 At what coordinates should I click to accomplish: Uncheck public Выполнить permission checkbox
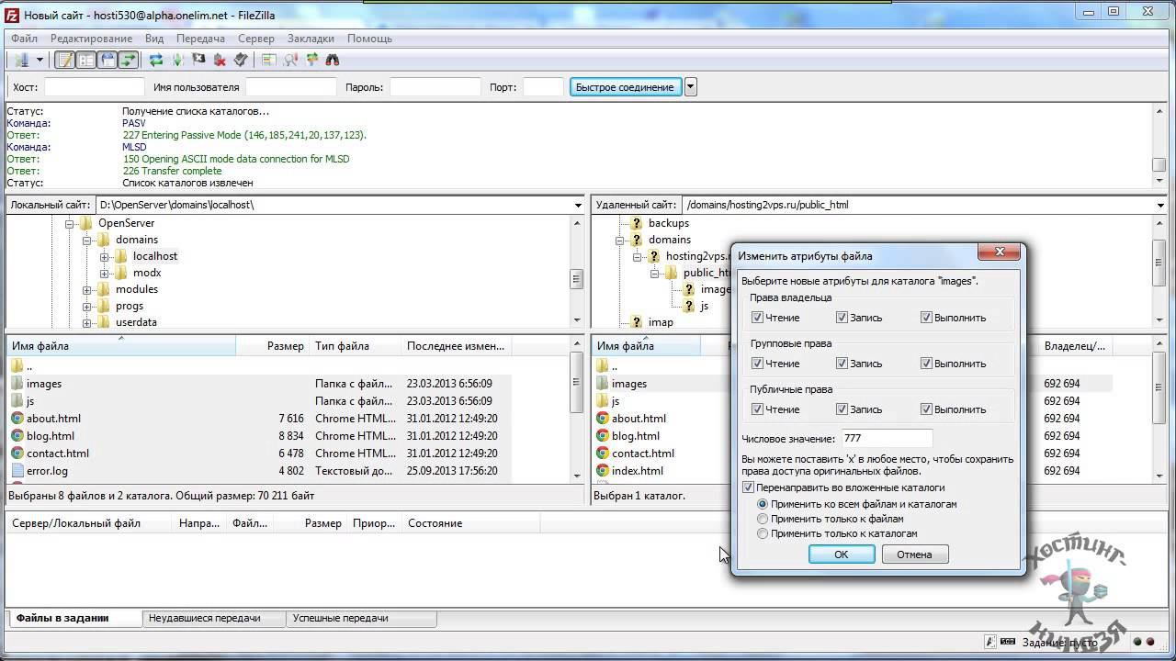926,409
